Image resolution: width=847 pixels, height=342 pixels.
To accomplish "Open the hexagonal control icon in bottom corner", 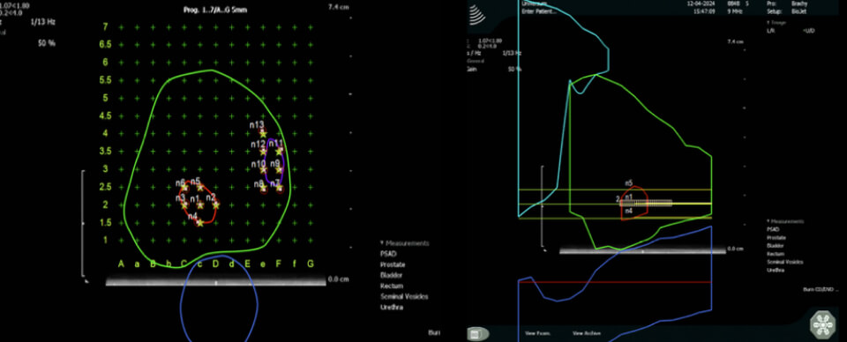I will pos(821,323).
